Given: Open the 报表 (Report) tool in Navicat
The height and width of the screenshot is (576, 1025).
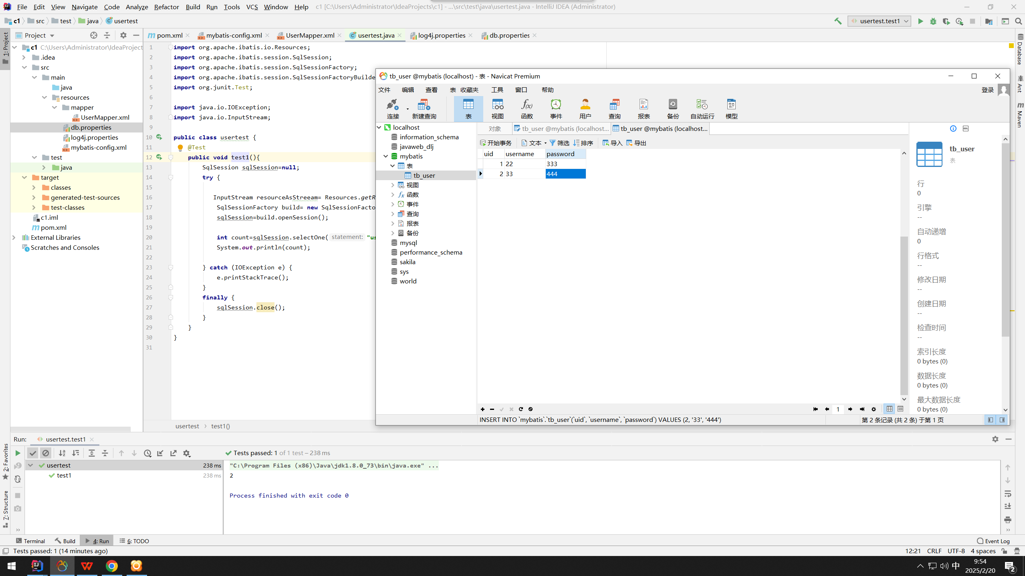Looking at the screenshot, I should 644,109.
